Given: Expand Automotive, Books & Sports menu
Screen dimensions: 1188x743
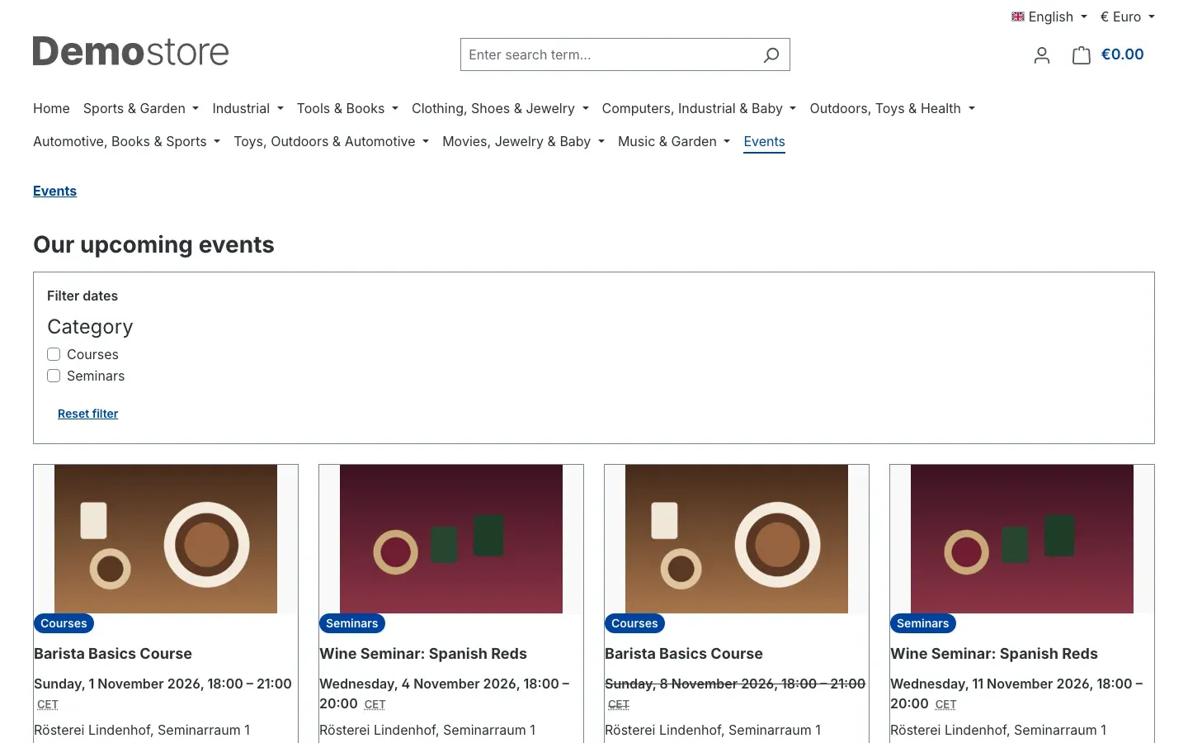Looking at the screenshot, I should 126,141.
